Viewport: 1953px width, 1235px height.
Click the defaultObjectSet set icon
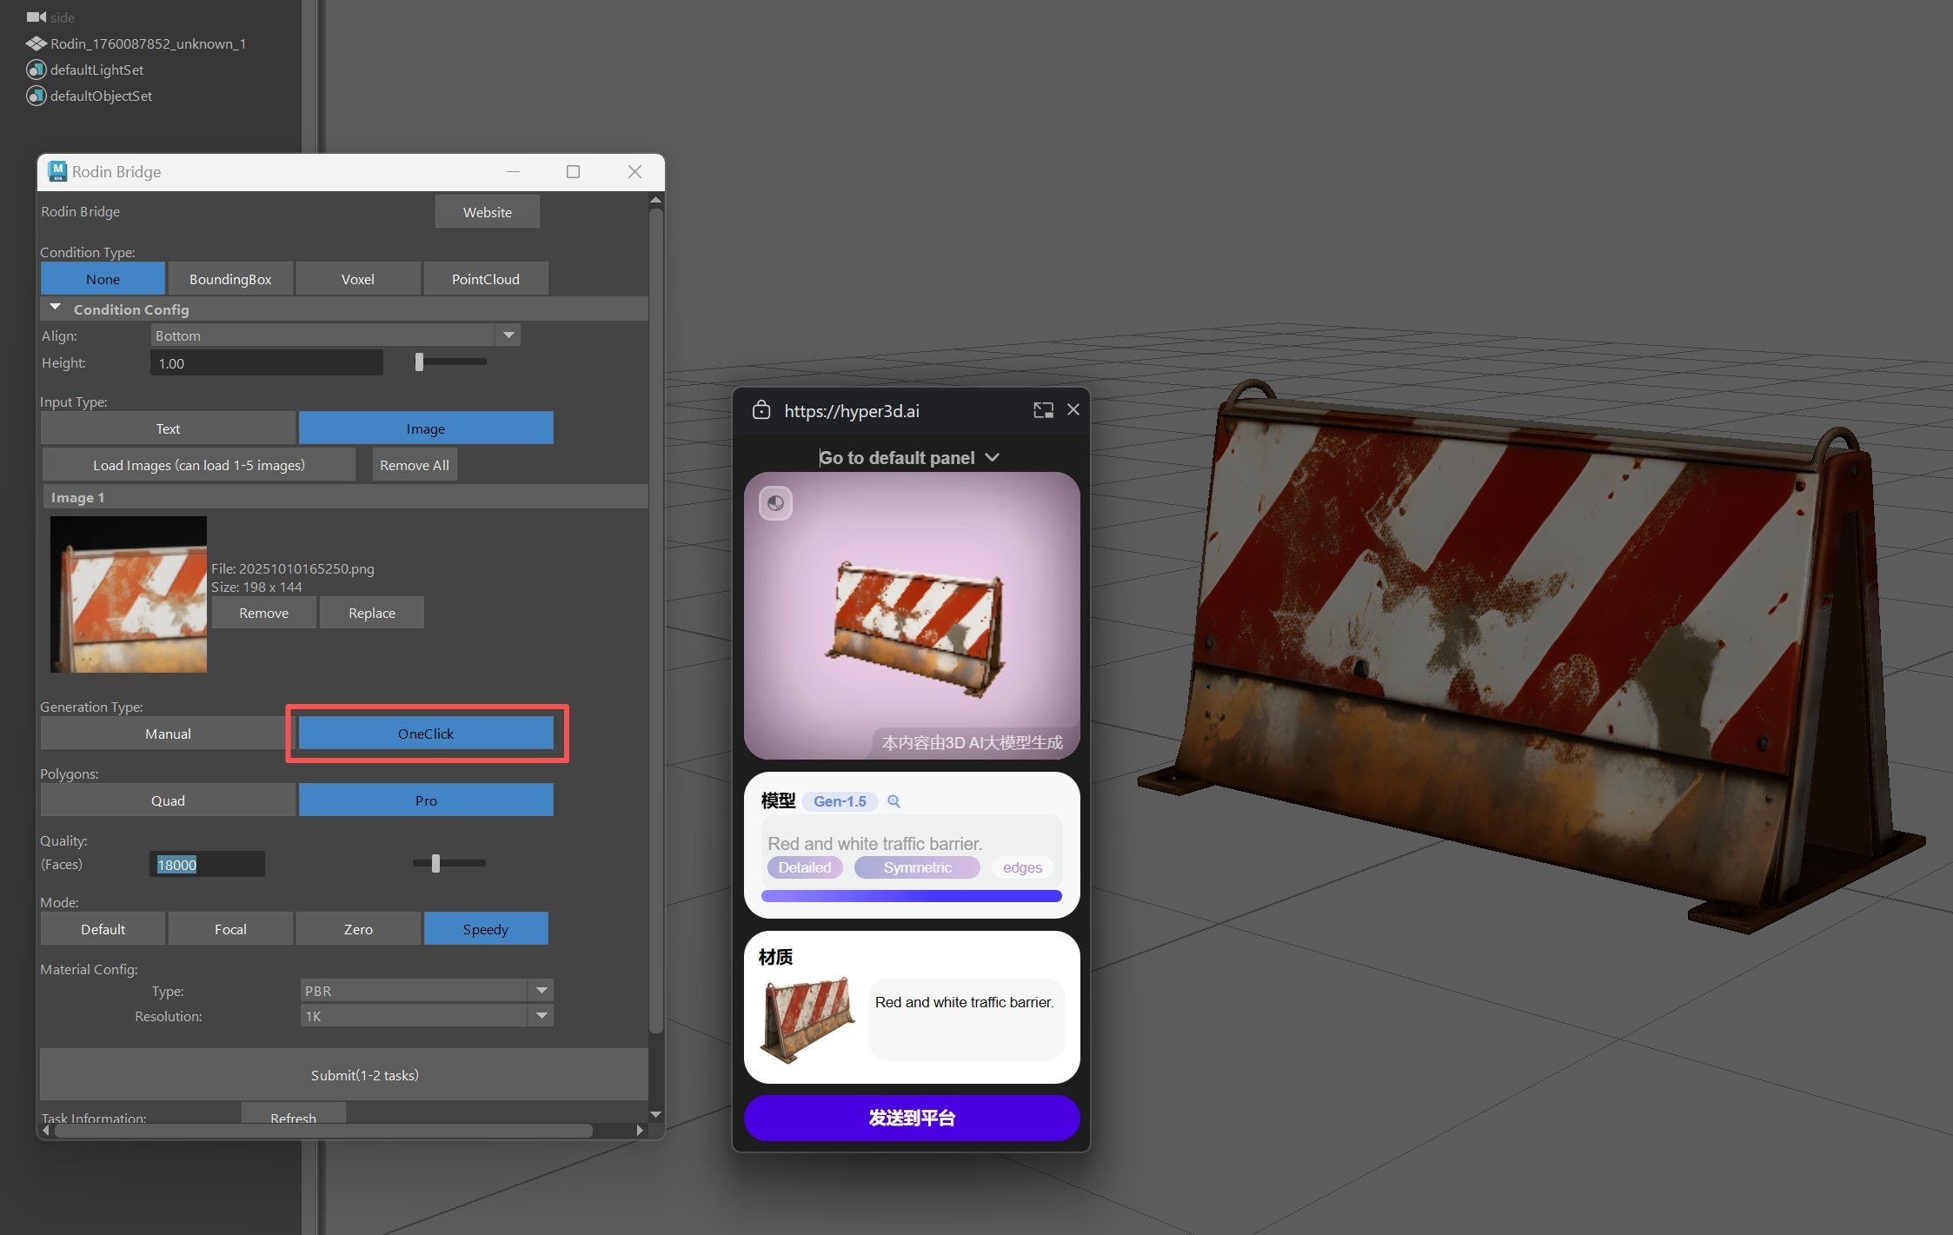tap(36, 96)
